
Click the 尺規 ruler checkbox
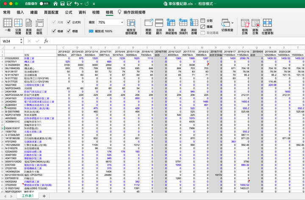(x=54, y=22)
